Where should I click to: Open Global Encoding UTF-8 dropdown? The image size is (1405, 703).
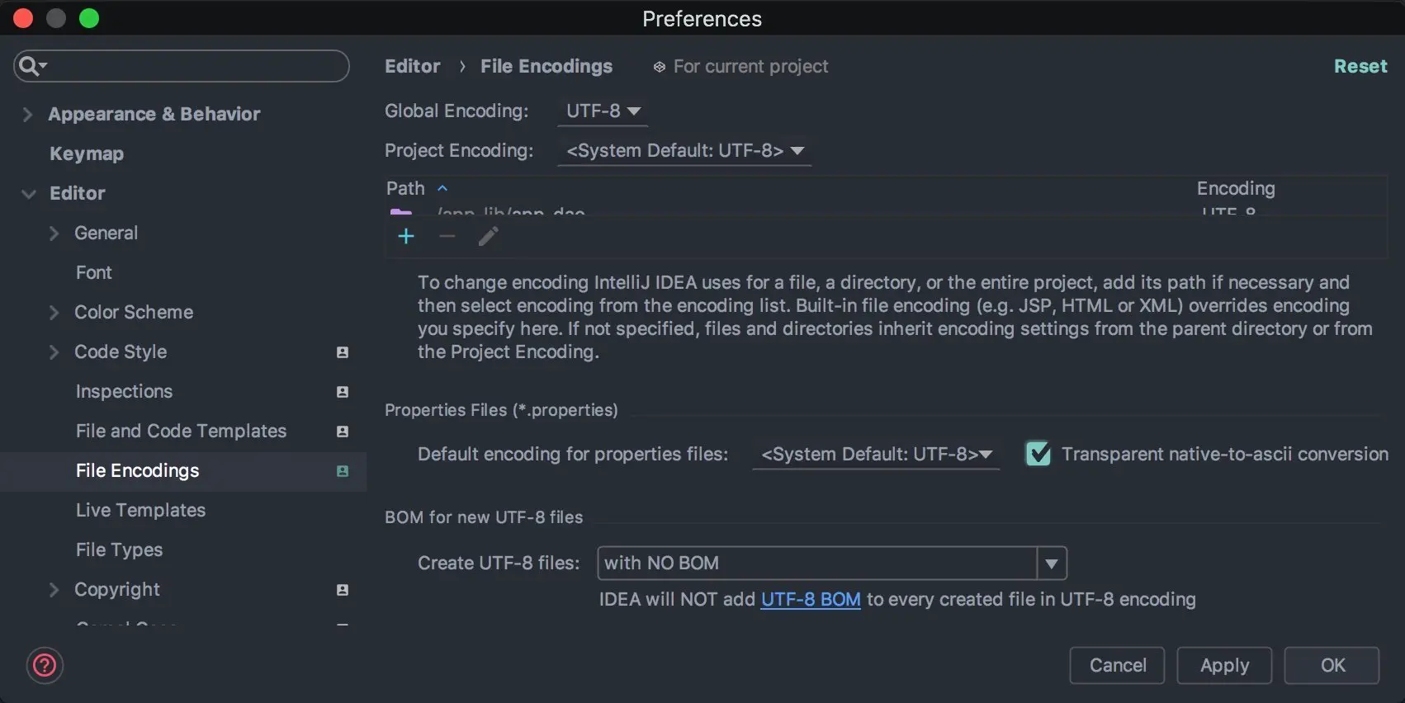tap(603, 111)
